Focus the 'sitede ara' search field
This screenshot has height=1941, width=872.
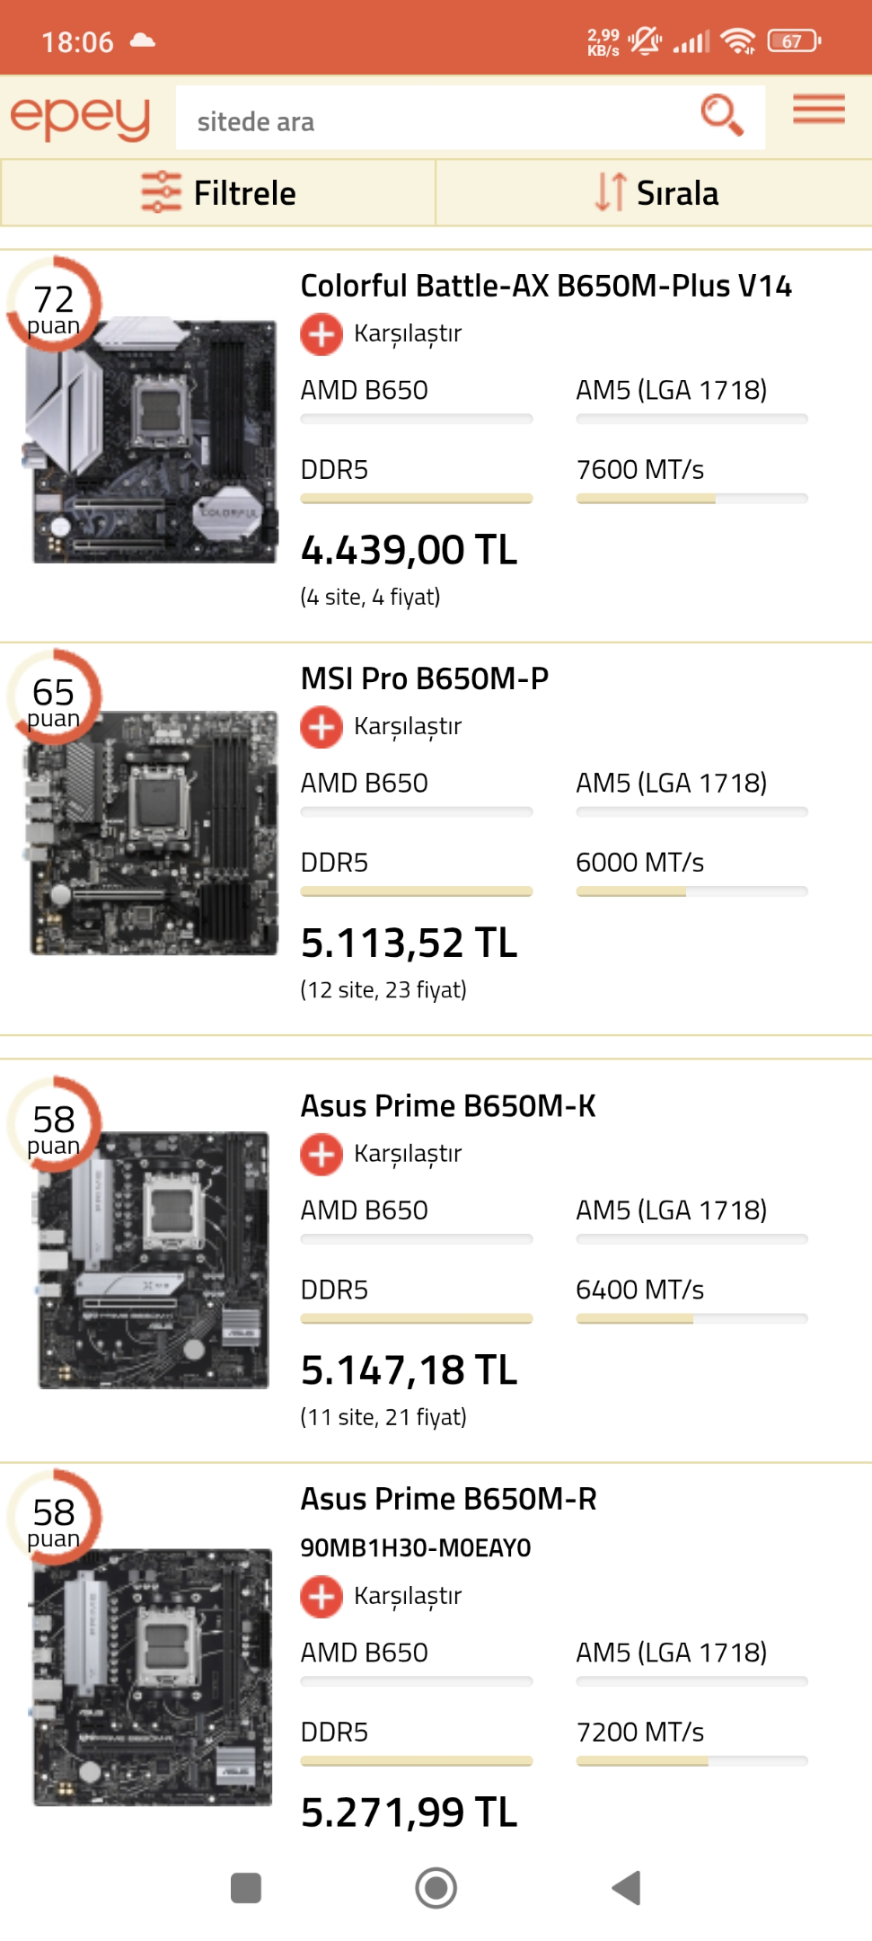[x=435, y=118]
